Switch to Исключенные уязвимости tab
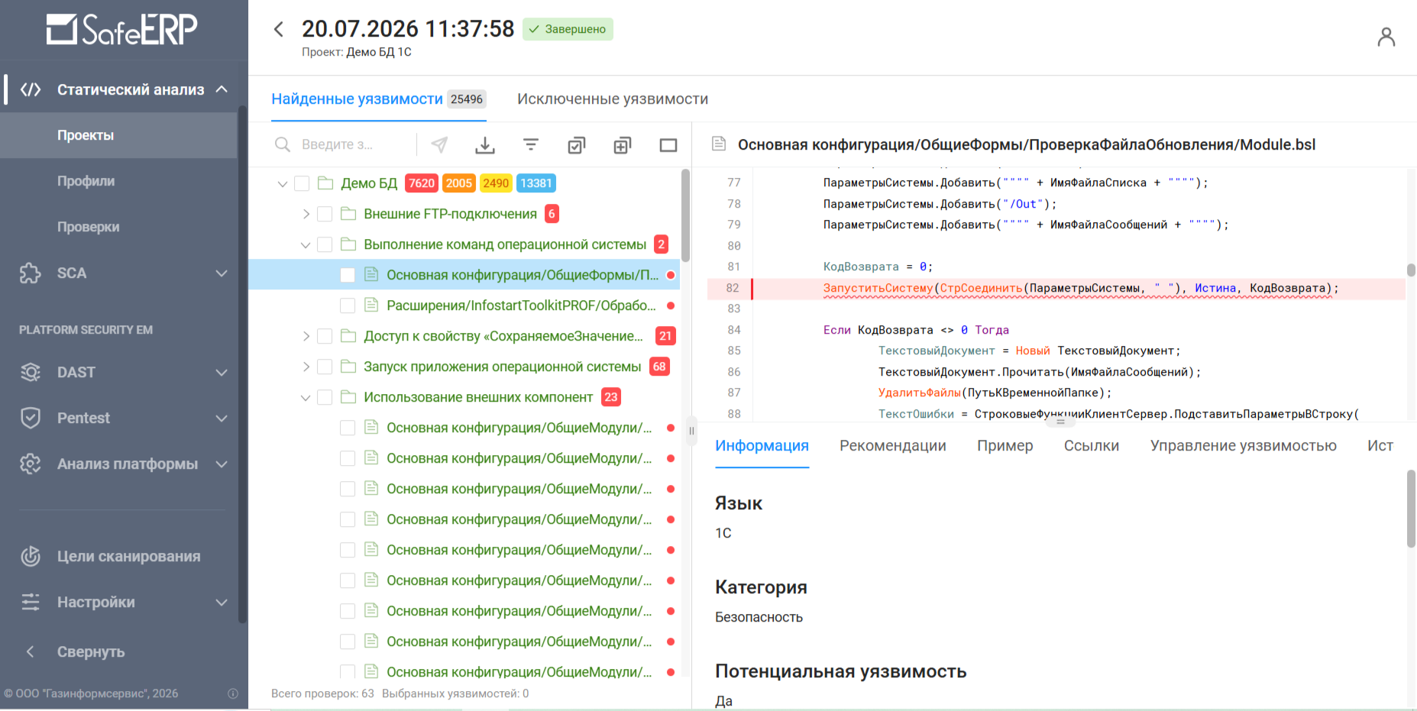 613,99
